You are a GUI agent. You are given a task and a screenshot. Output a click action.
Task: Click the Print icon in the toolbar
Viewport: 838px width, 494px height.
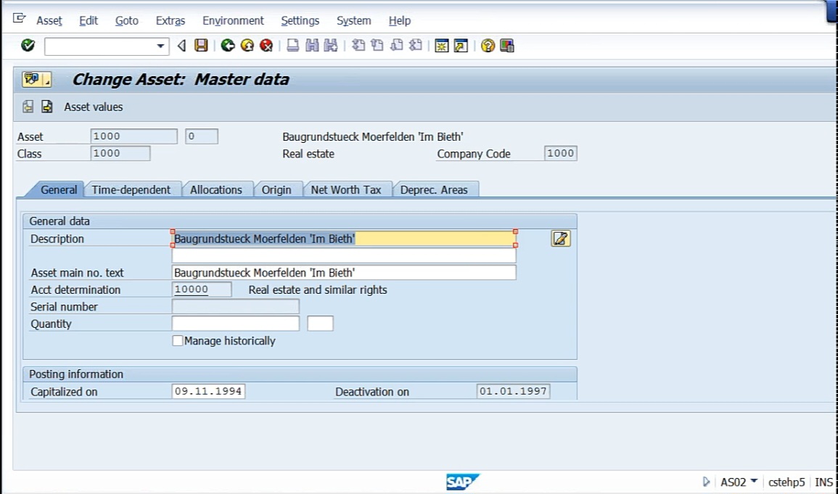tap(292, 46)
